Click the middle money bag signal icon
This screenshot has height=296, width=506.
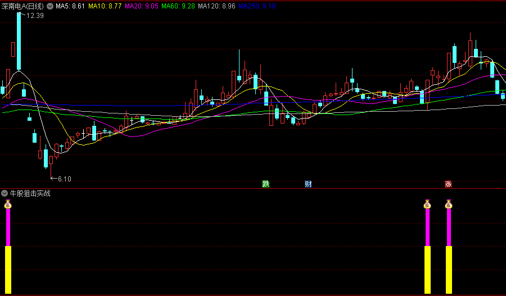coord(427,204)
